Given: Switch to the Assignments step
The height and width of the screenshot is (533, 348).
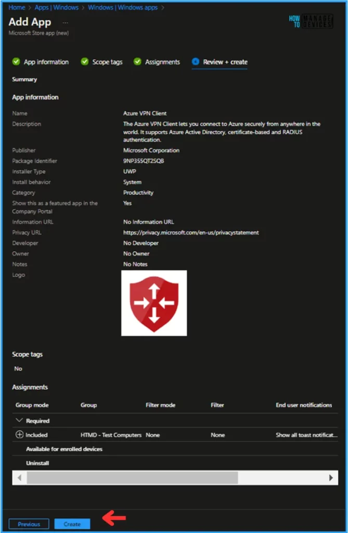Looking at the screenshot, I should tap(162, 62).
